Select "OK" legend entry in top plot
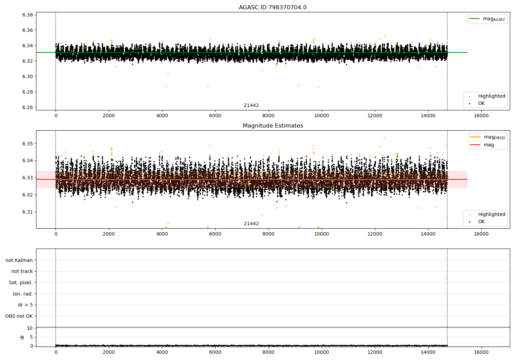Viewport: 515px width, 360px height. [481, 103]
